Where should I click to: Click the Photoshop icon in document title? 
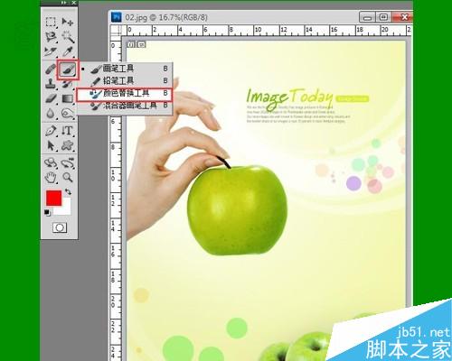[x=117, y=17]
